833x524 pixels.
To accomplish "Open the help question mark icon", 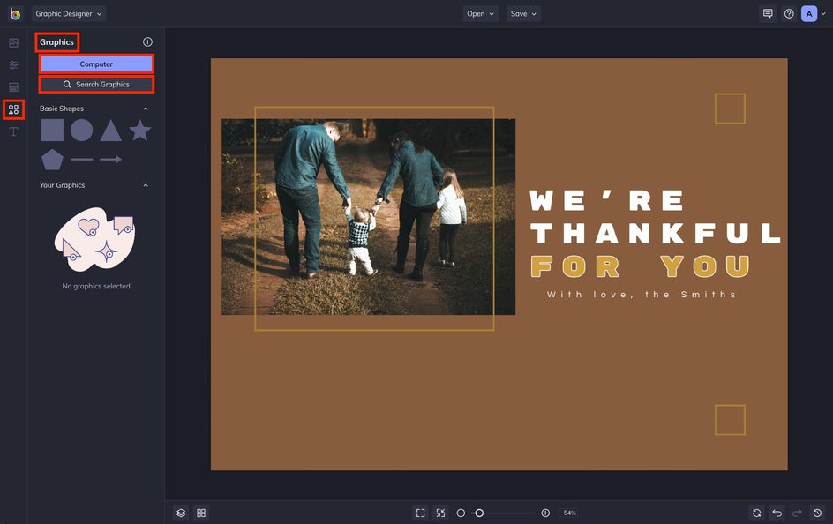I will click(x=789, y=14).
